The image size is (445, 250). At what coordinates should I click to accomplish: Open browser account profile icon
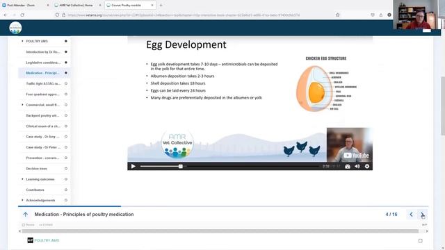[389, 15]
